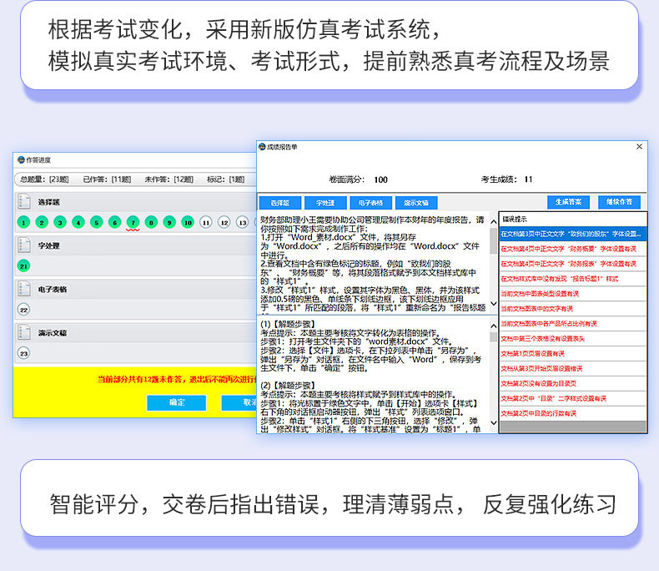The width and height of the screenshot is (659, 571).
Task: Close the 成绩报告单 window
Action: 639,146
